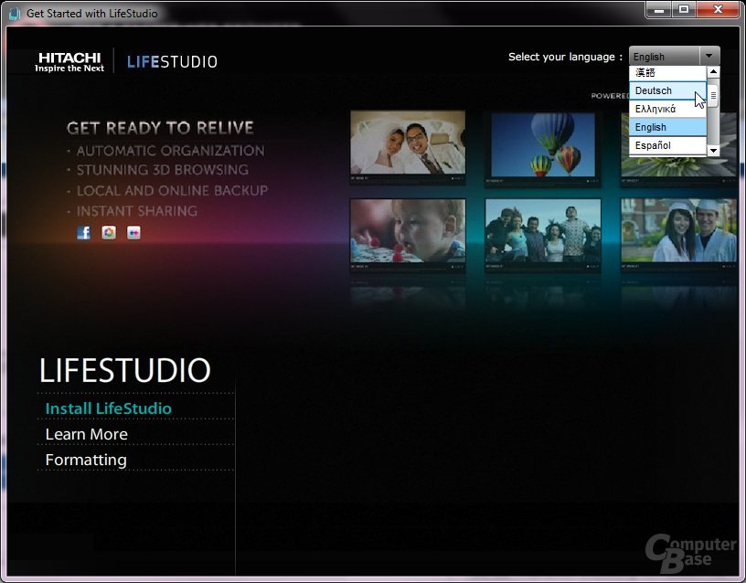Click the Picasa sharing icon
This screenshot has height=583, width=746.
pyautogui.click(x=109, y=232)
